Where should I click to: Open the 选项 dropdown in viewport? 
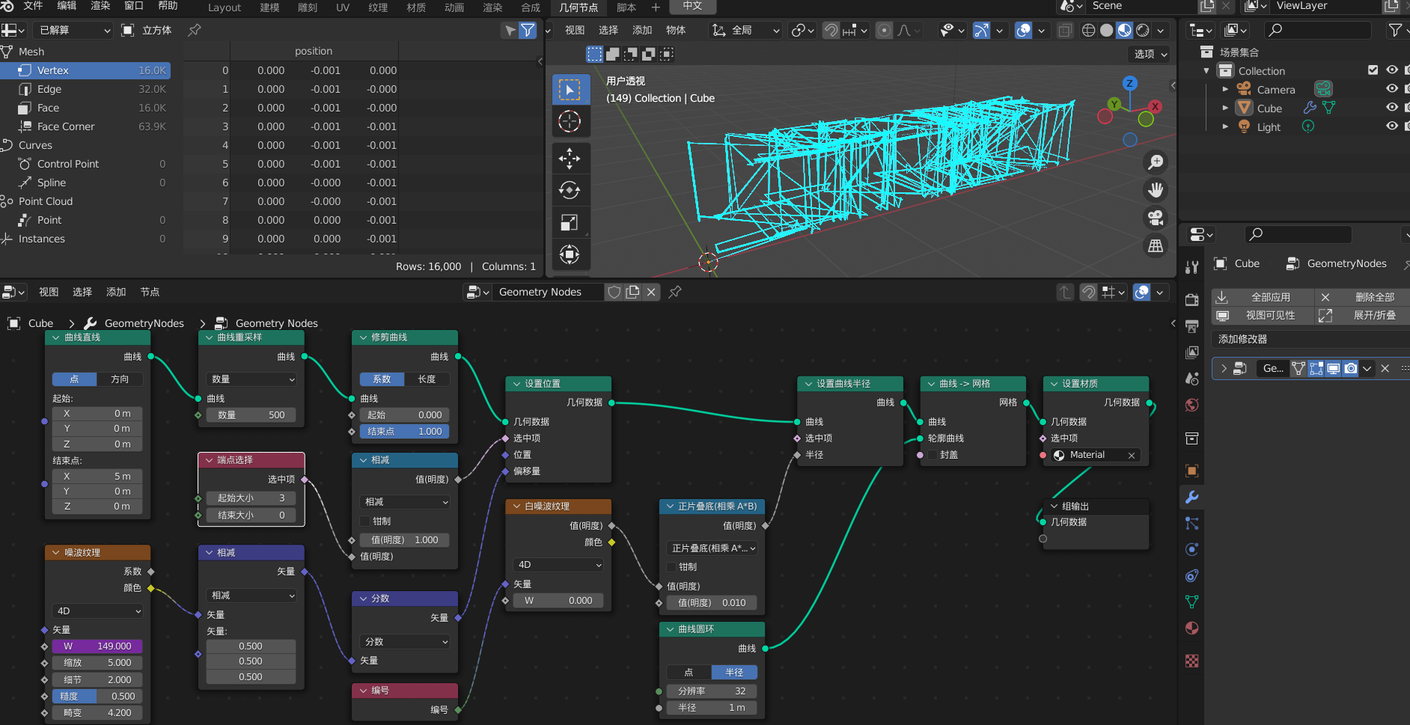click(1150, 54)
